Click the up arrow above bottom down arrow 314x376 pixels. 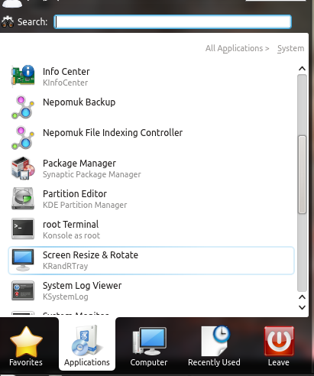[x=302, y=297]
